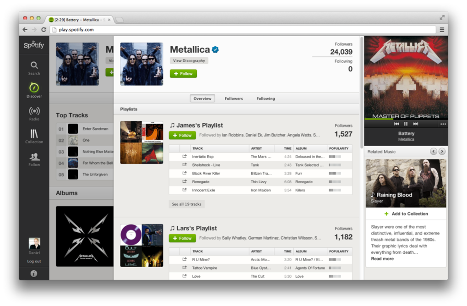Share the Inertiatic Esp track
Viewport: 467px width, 306px height.
point(185,156)
